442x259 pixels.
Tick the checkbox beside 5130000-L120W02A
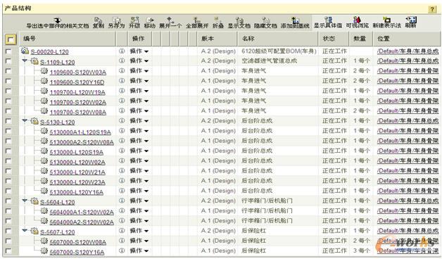click(8, 161)
